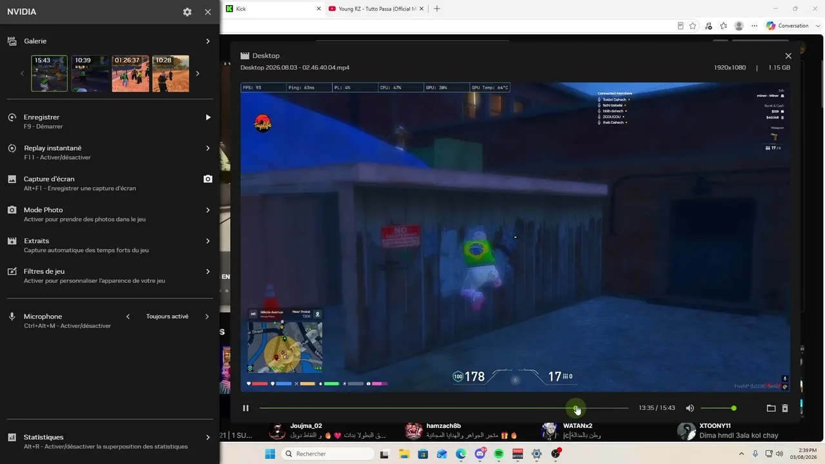The height and width of the screenshot is (464, 825).
Task: Toggle the browser reading view icon
Action: [x=681, y=26]
